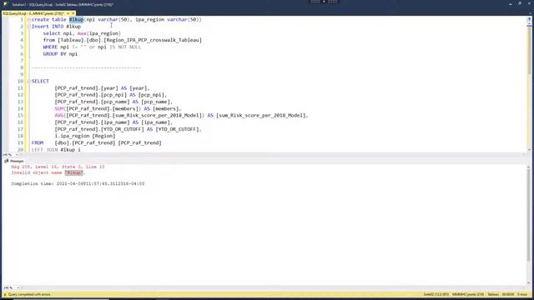The height and width of the screenshot is (300, 534).
Task: Click the 'Tableau' database in status bar
Action: (x=493, y=294)
